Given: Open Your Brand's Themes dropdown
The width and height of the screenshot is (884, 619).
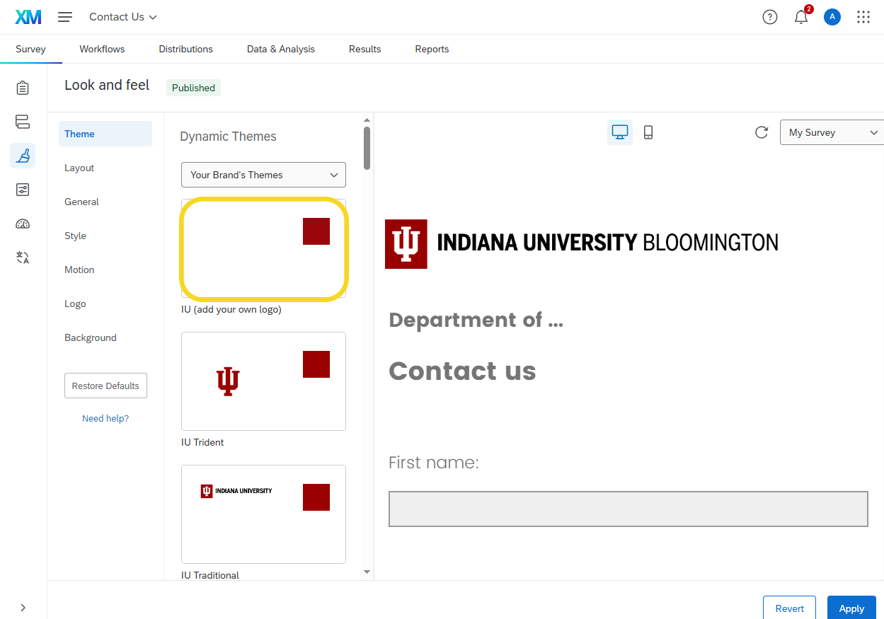Looking at the screenshot, I should tap(263, 175).
